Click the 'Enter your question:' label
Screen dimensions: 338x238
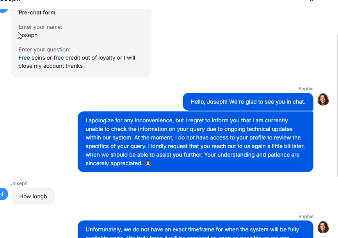tap(44, 49)
